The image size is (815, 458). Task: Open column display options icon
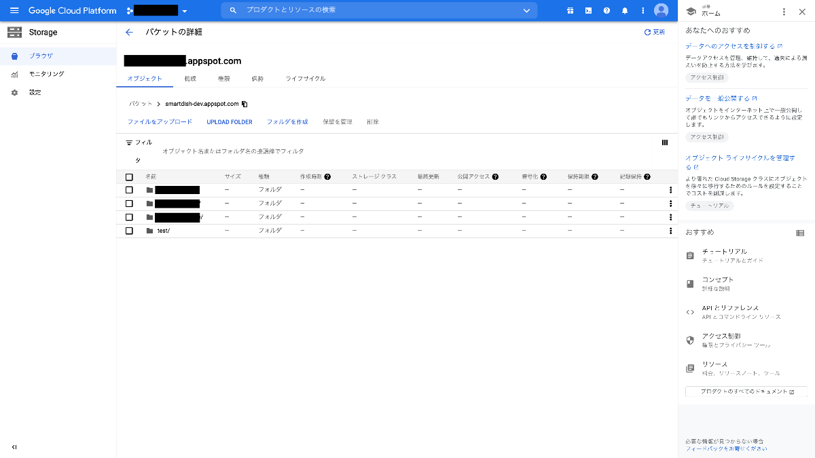[664, 142]
